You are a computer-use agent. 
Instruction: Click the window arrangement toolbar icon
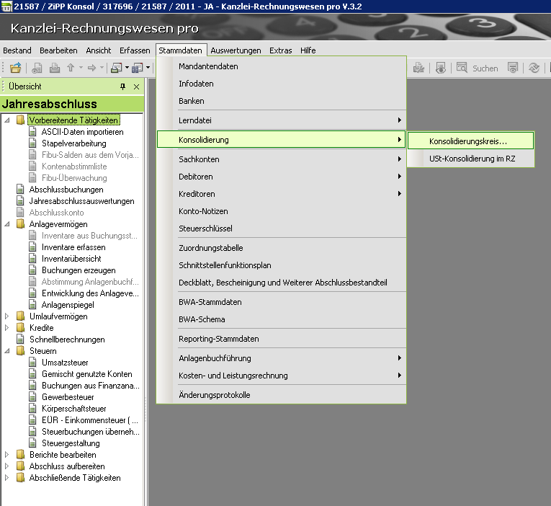(x=116, y=68)
